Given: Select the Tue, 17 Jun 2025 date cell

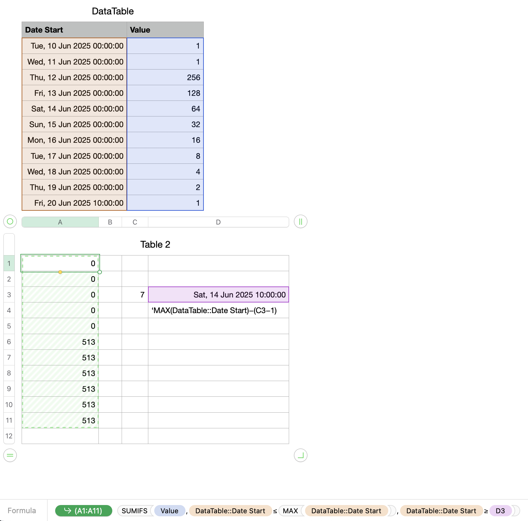Looking at the screenshot, I should coord(74,156).
